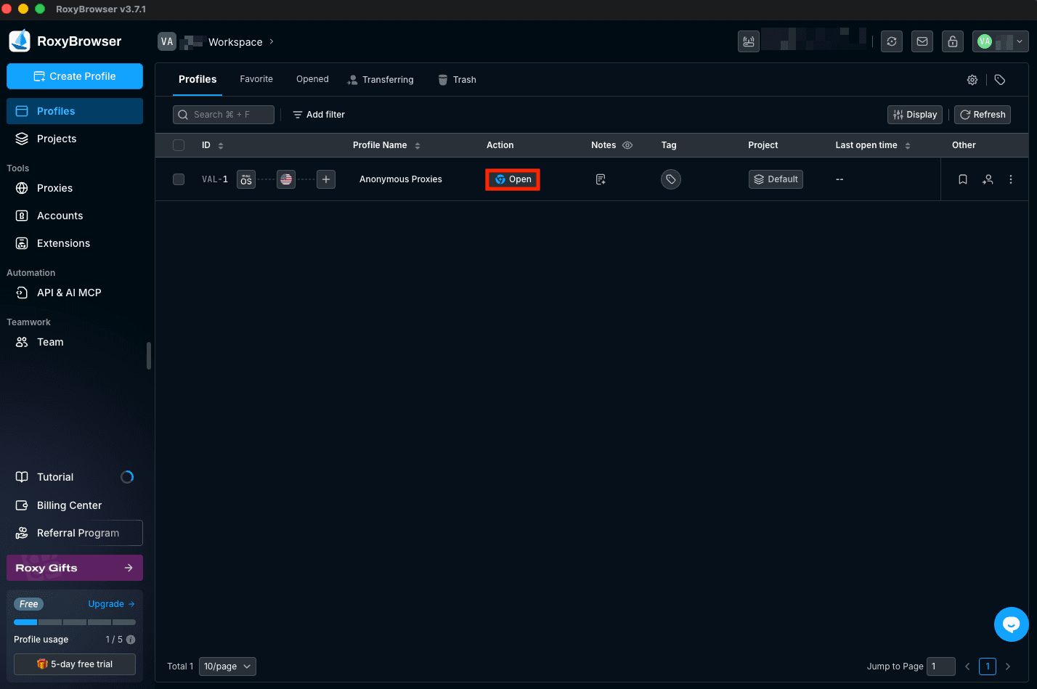
Task: View the Trash tab
Action: pyautogui.click(x=464, y=79)
